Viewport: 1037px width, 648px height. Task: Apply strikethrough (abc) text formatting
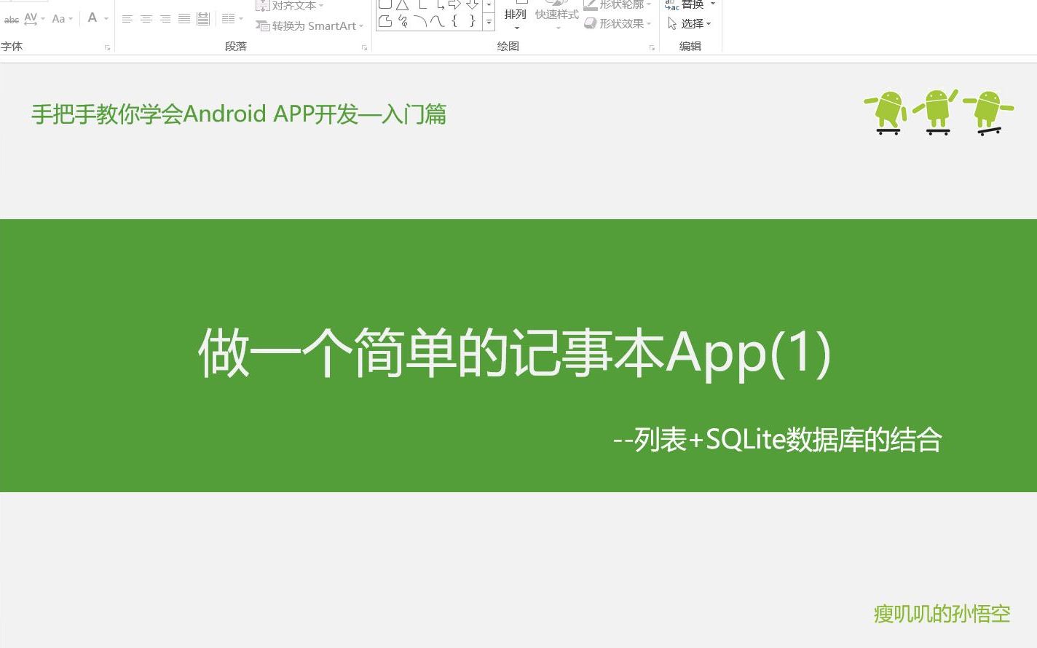tap(12, 20)
